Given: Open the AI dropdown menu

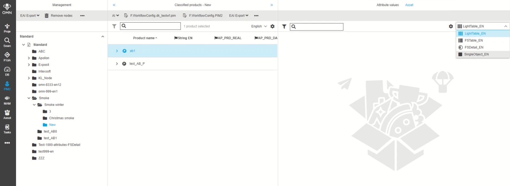Looking at the screenshot, I should pos(115,16).
